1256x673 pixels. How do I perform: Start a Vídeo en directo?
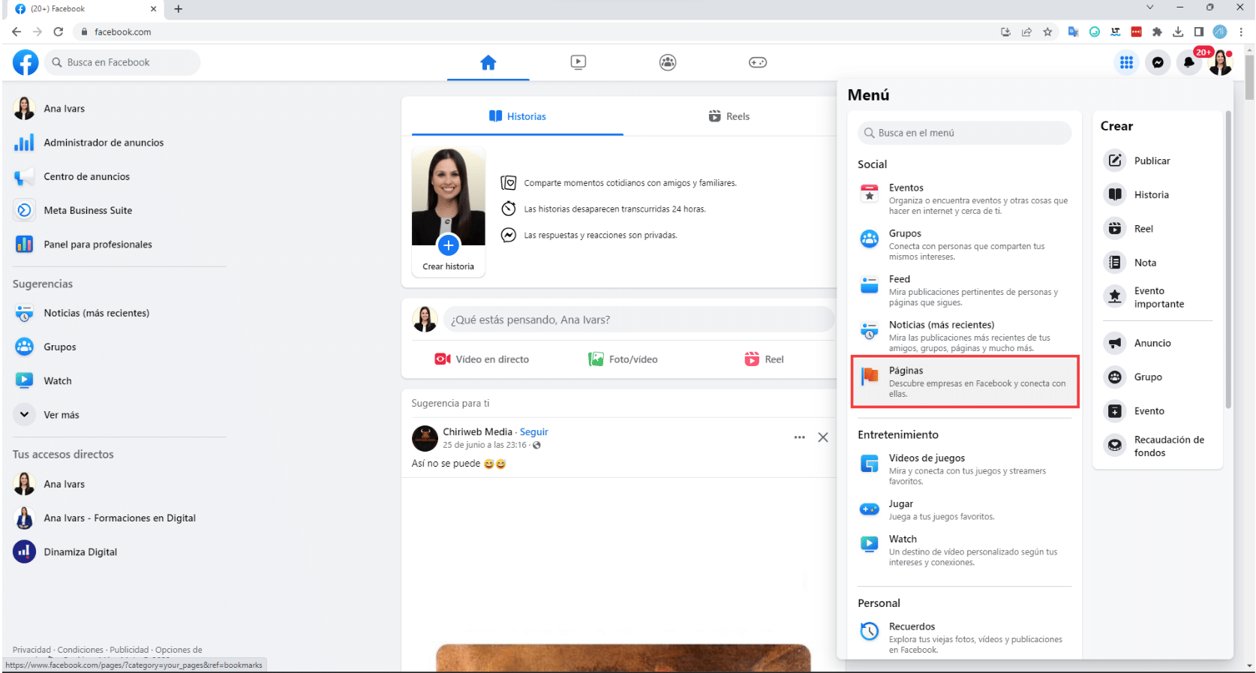tap(482, 359)
